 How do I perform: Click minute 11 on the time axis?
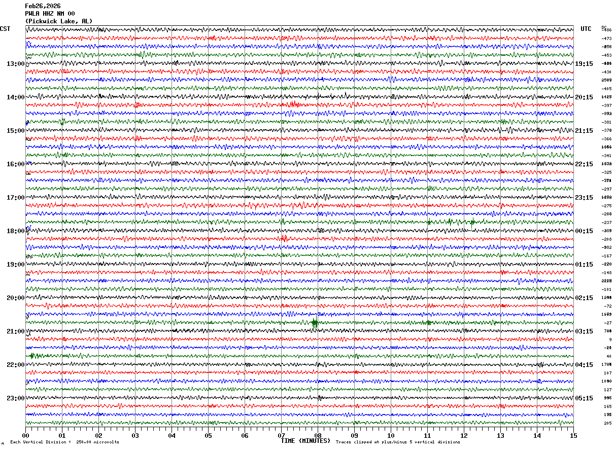[x=427, y=435]
